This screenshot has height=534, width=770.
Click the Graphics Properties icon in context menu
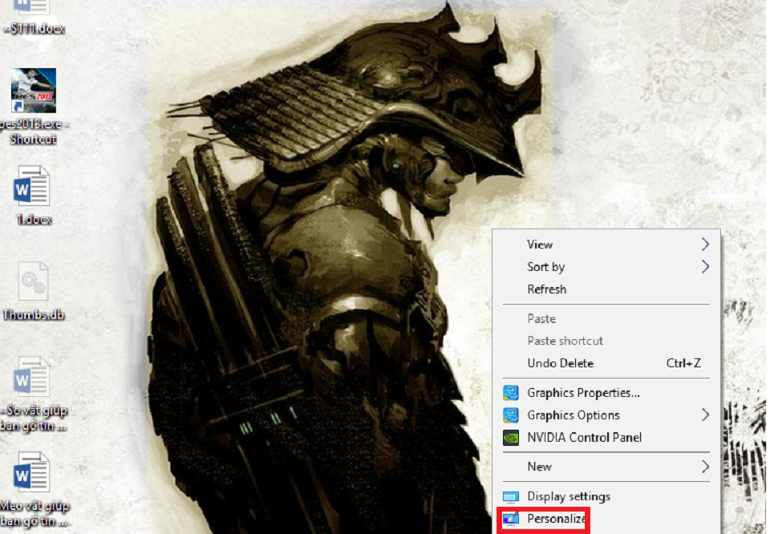tap(511, 393)
